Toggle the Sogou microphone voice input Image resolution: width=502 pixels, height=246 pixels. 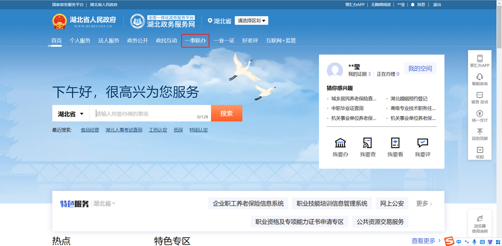(474, 242)
